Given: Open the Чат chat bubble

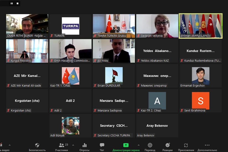Looking at the screenshot, I should tap(102, 145).
